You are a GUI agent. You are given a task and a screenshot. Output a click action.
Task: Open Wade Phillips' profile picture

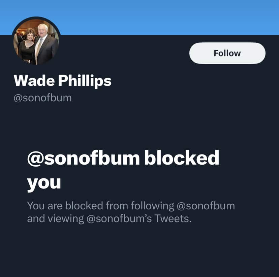coord(36,42)
